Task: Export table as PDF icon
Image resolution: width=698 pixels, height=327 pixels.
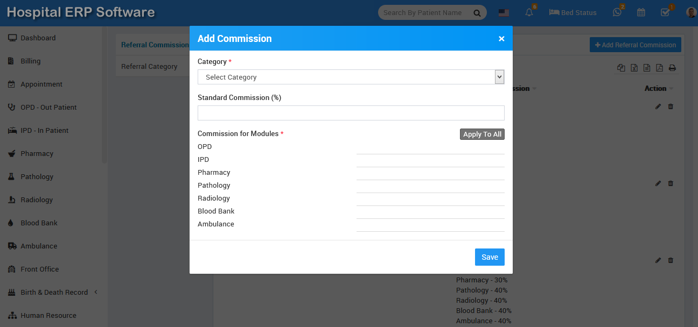Action: pyautogui.click(x=659, y=68)
